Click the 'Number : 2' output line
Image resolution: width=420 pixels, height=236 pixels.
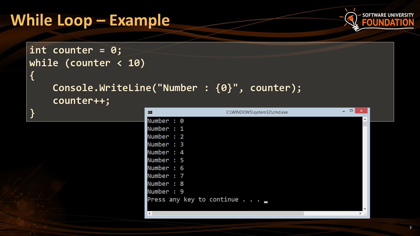[166, 137]
